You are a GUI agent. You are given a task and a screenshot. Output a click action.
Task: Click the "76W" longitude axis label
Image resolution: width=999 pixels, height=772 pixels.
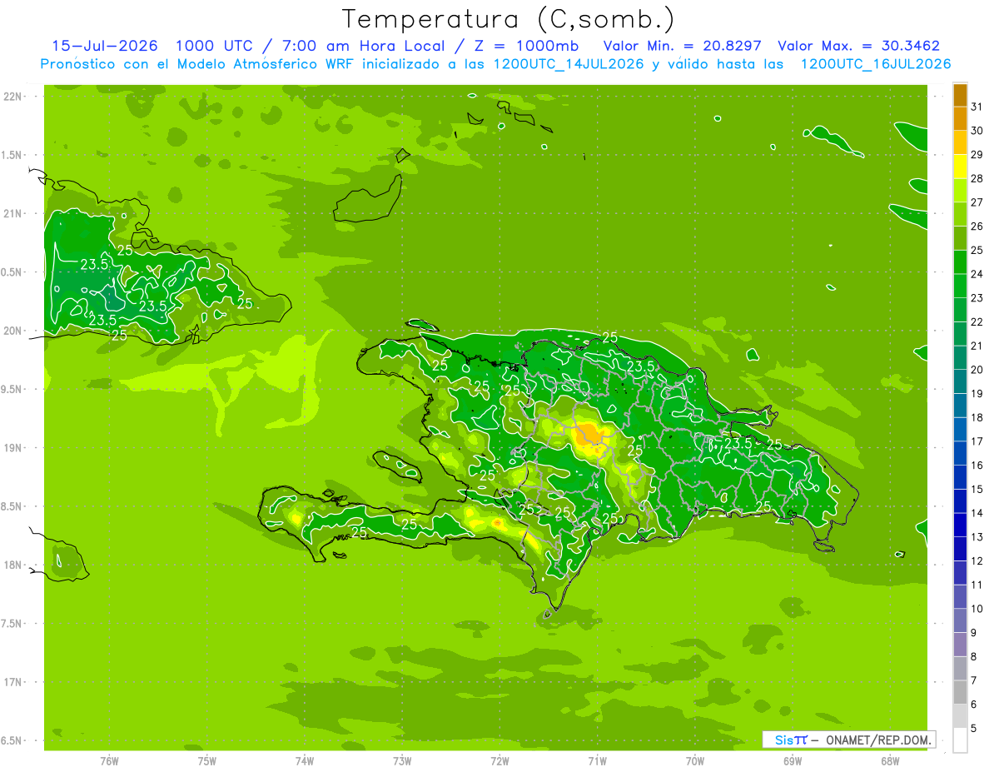click(x=109, y=761)
